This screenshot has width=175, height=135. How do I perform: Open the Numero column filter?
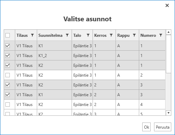click(x=161, y=35)
